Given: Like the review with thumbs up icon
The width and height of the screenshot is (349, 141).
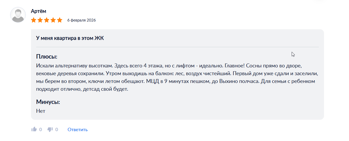Looking at the screenshot, I should coord(34,130).
